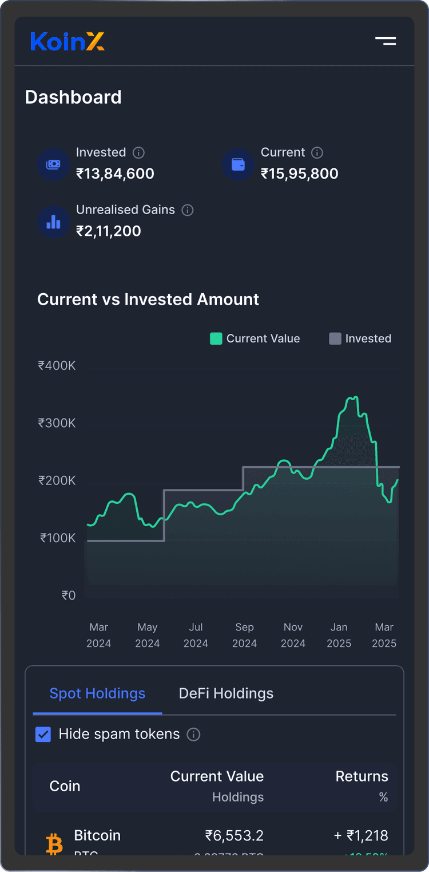Click the Mar 2025 axis label

pos(384,636)
